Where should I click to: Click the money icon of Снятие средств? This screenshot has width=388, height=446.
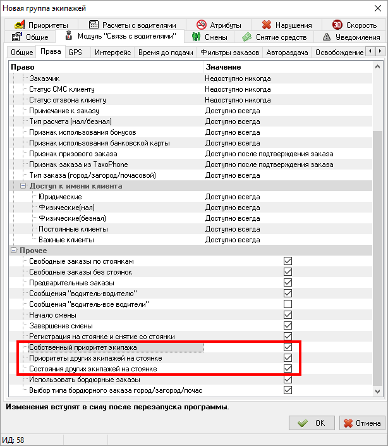247,37
